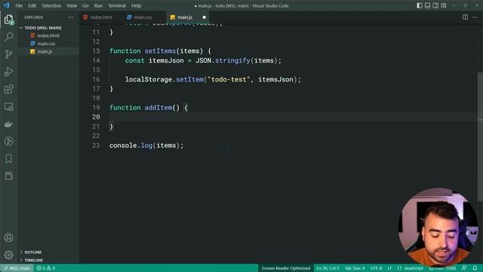Change the UTF-8 file encoding
The width and height of the screenshot is (483, 272).
pos(376,268)
